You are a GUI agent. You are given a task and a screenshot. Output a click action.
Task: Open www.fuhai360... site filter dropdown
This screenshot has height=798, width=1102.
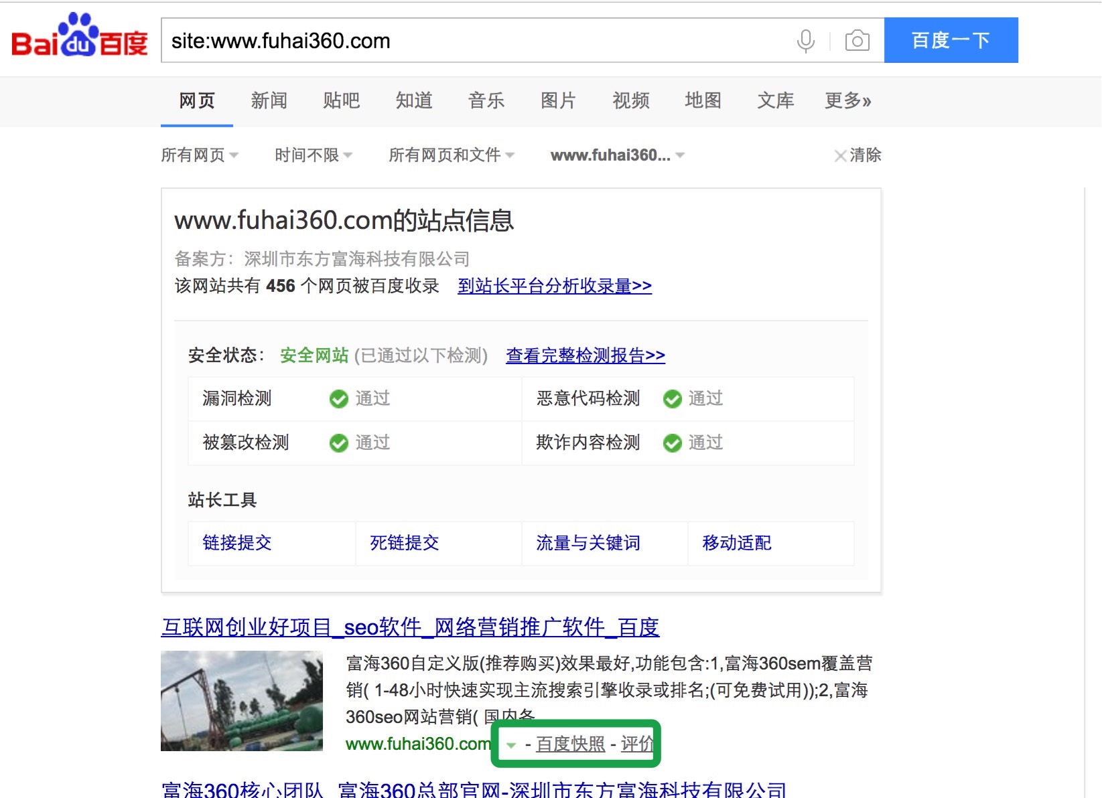tap(618, 155)
